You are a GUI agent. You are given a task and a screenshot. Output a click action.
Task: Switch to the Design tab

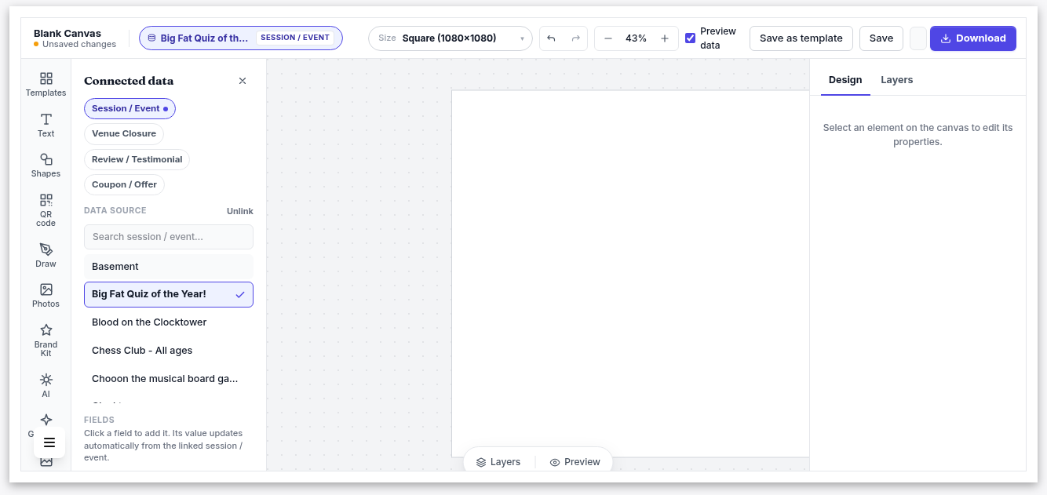point(845,80)
